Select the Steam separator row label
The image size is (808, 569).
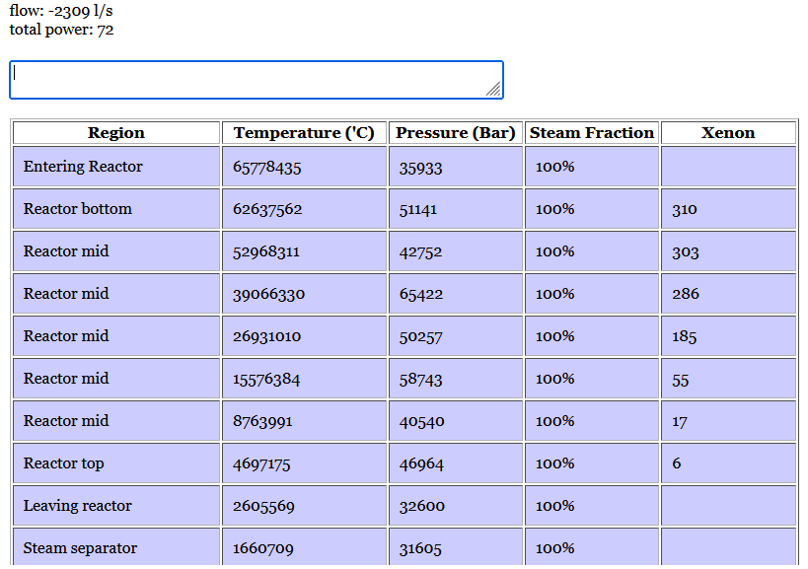coord(80,548)
